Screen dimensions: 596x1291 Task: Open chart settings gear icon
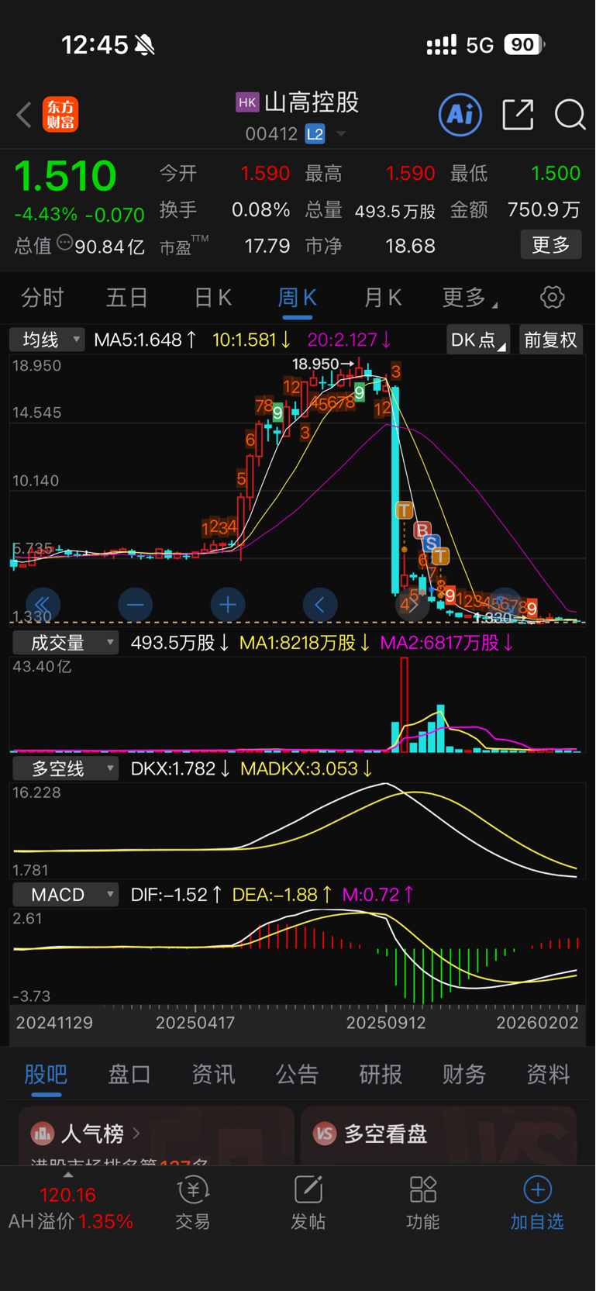(552, 297)
